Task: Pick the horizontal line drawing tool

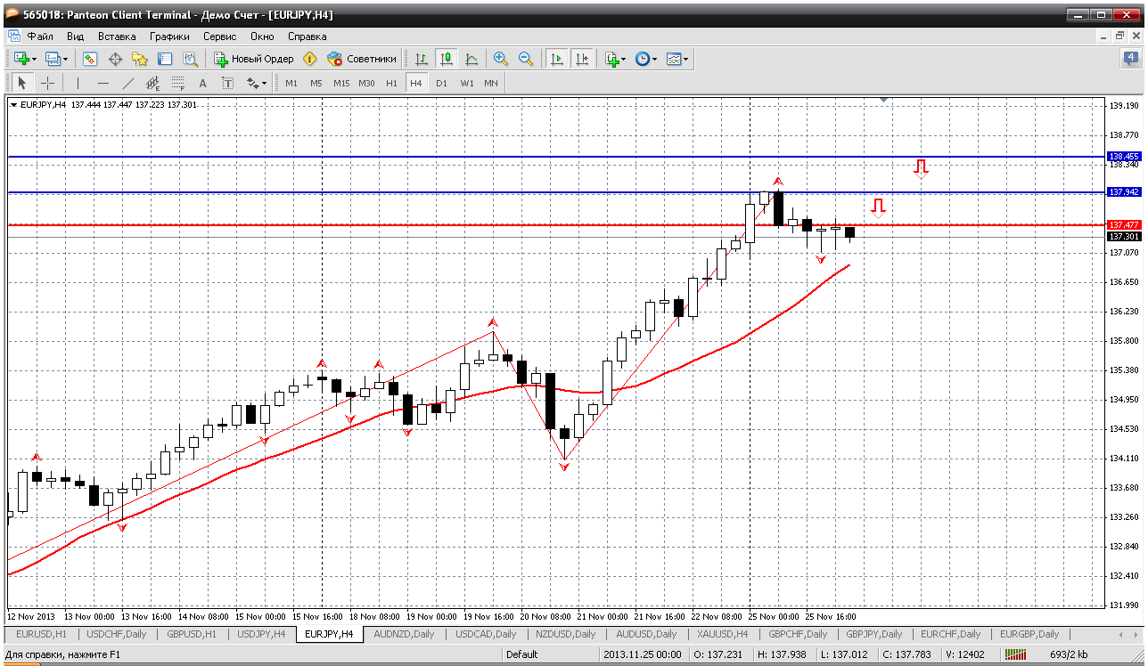Action: click(x=103, y=83)
